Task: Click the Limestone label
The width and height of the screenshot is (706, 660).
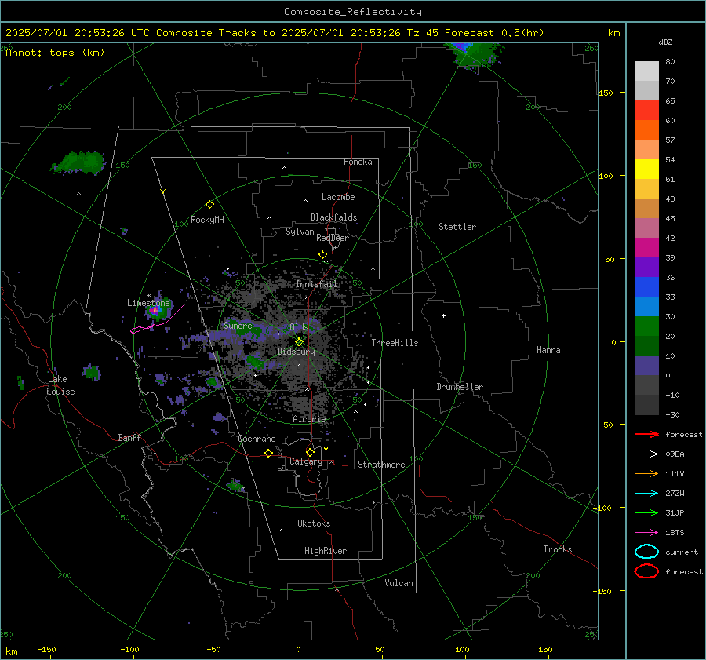Action: (x=148, y=303)
